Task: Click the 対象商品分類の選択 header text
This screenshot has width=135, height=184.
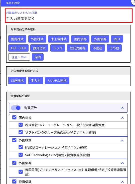Action: pyautogui.click(x=23, y=29)
